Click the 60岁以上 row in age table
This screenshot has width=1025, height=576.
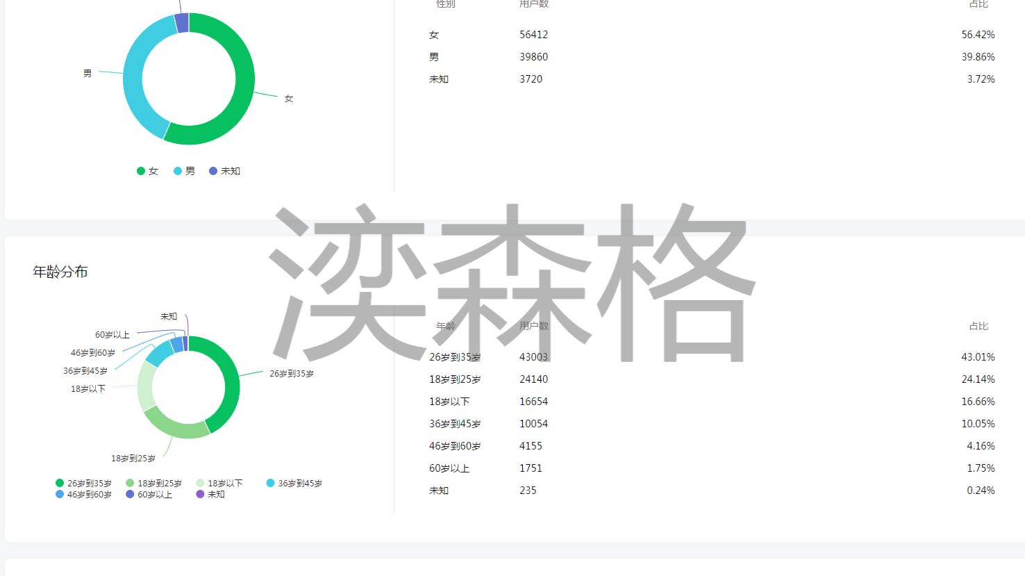tap(712, 468)
